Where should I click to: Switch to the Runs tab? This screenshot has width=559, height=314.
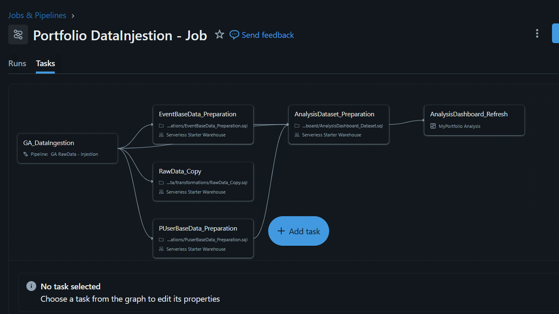pos(17,63)
